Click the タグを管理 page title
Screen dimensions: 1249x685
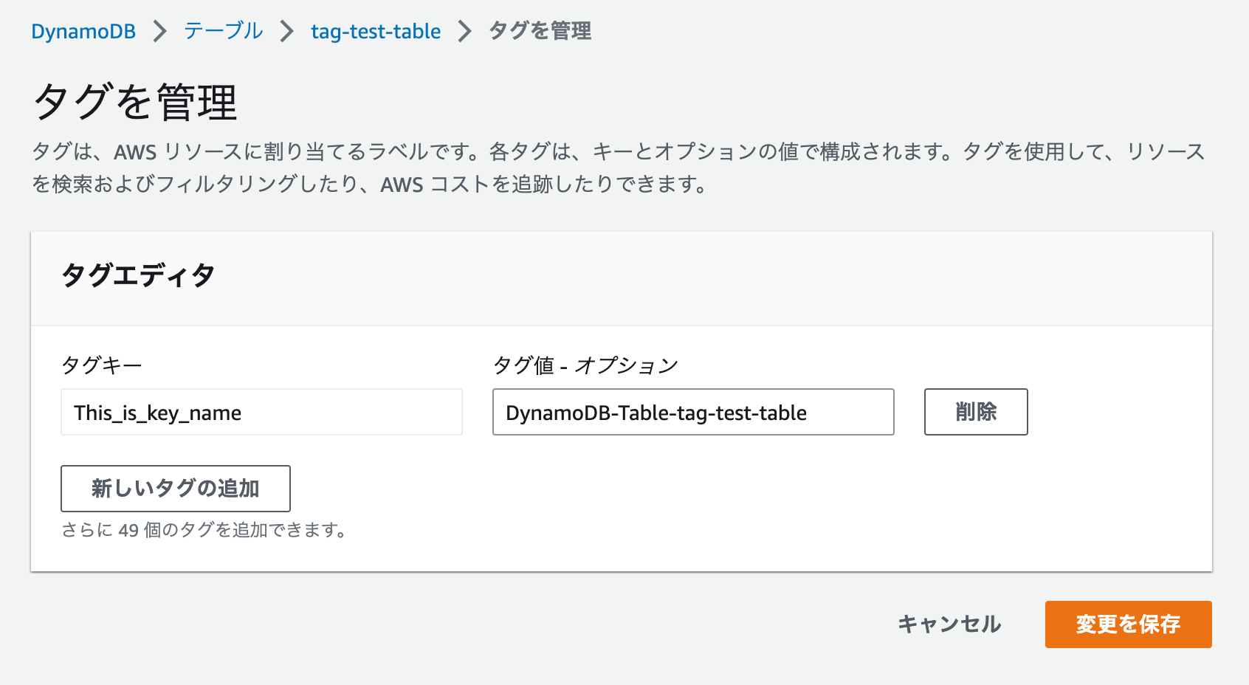pyautogui.click(x=135, y=102)
